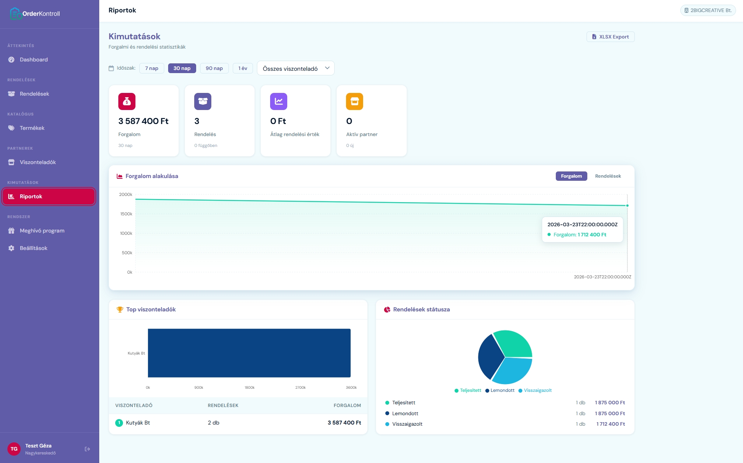Click the logout icon next to Teszt Géza
The width and height of the screenshot is (743, 463).
pos(87,449)
